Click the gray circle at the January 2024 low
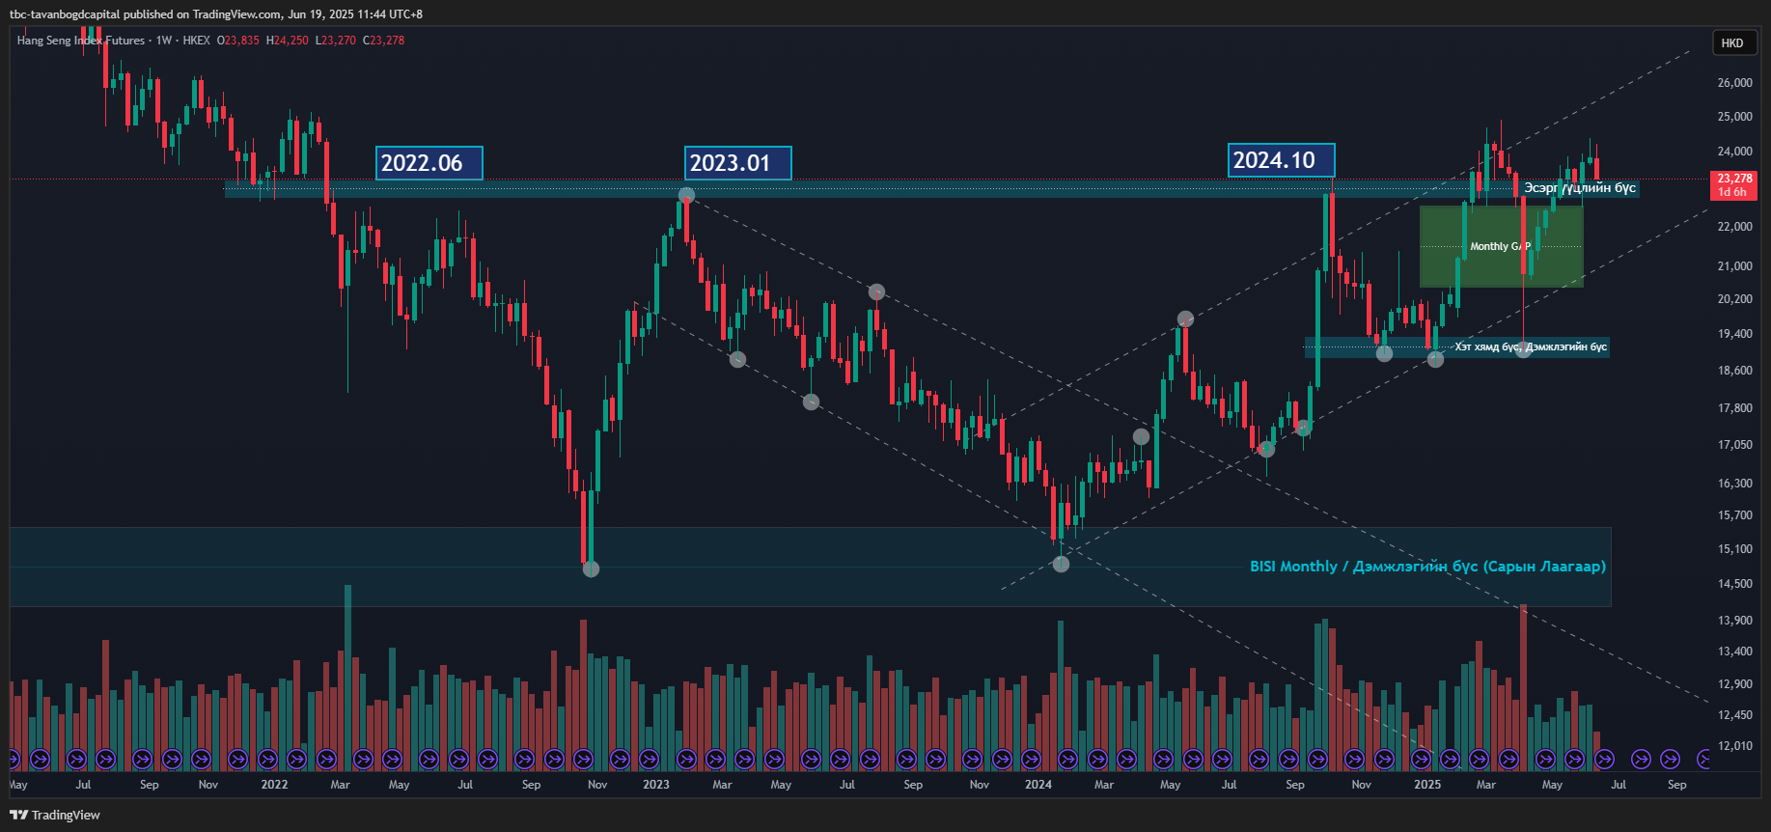This screenshot has width=1771, height=832. [1061, 564]
